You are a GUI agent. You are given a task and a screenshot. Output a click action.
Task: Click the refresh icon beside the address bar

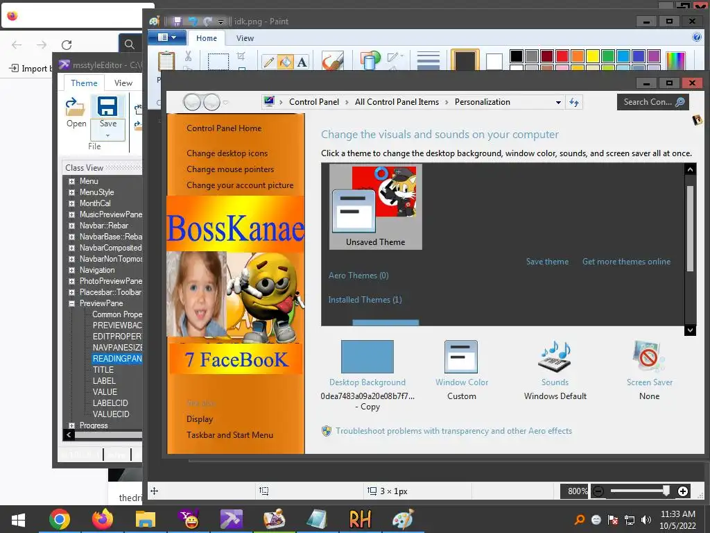[573, 102]
